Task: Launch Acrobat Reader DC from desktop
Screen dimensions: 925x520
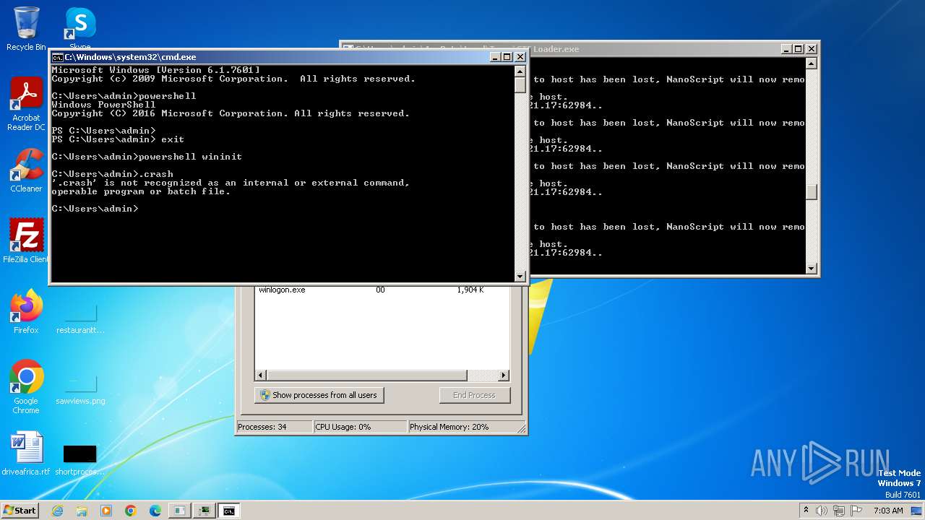Action: pyautogui.click(x=26, y=103)
